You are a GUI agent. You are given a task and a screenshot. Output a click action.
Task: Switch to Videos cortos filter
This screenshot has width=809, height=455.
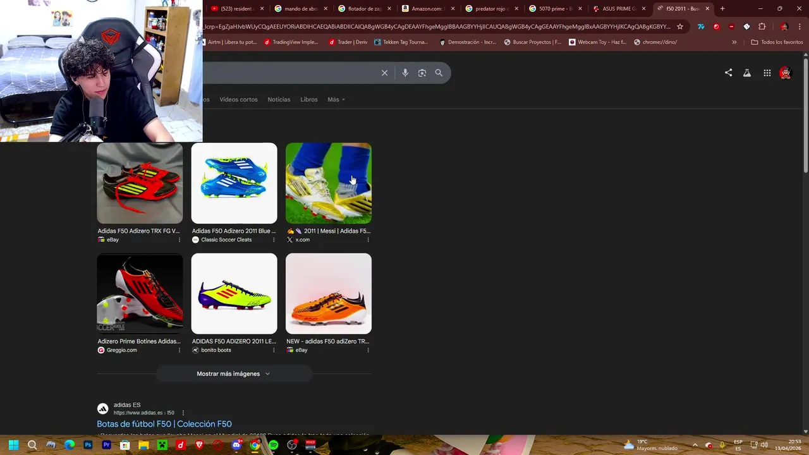click(x=238, y=99)
